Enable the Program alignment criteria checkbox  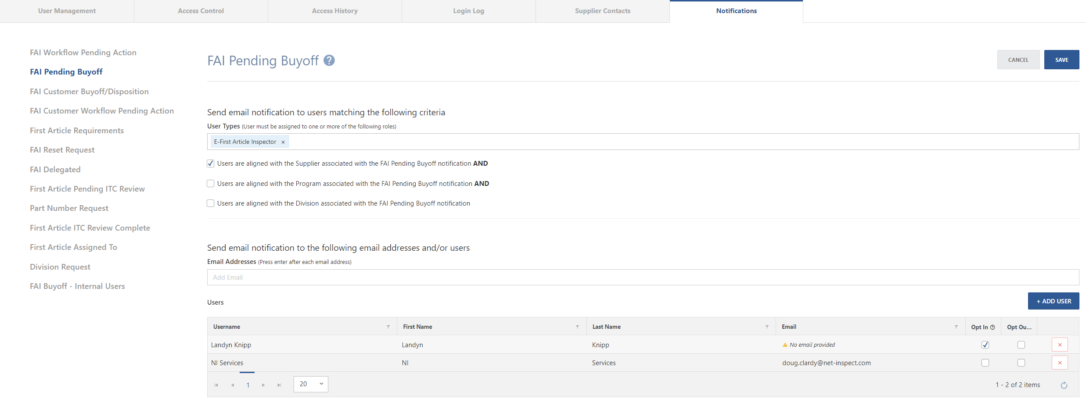(x=210, y=183)
